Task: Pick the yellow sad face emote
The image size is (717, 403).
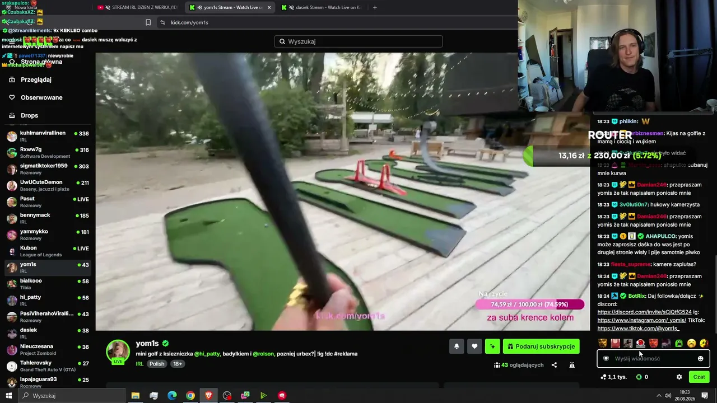Action: click(x=692, y=343)
